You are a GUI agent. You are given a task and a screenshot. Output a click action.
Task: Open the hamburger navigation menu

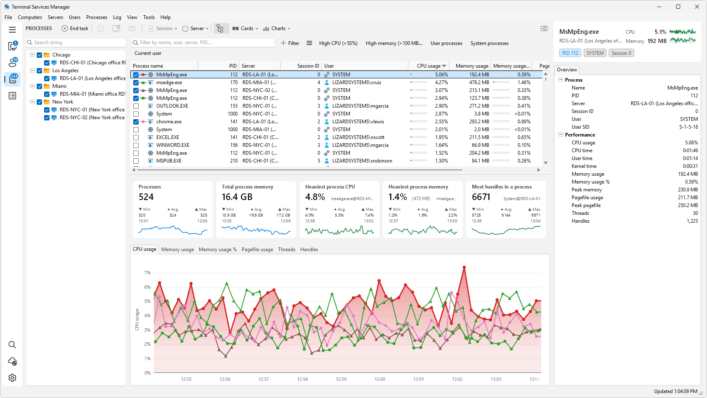click(12, 30)
